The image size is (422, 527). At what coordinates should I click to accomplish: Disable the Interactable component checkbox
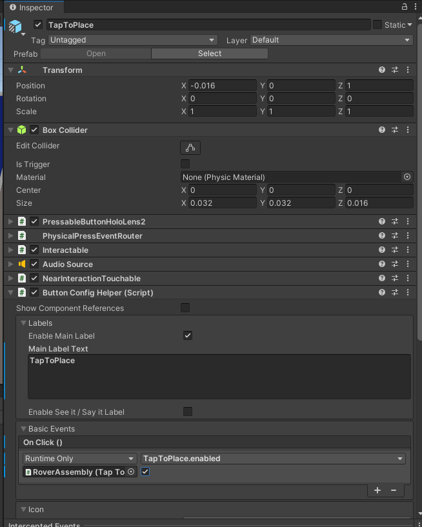pyautogui.click(x=34, y=250)
